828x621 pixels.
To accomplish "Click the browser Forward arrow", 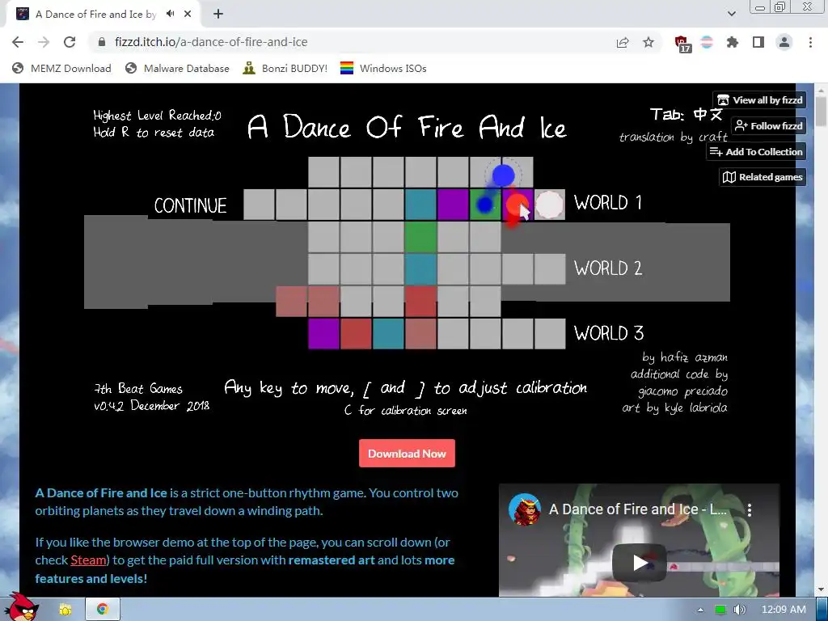I will [x=44, y=42].
